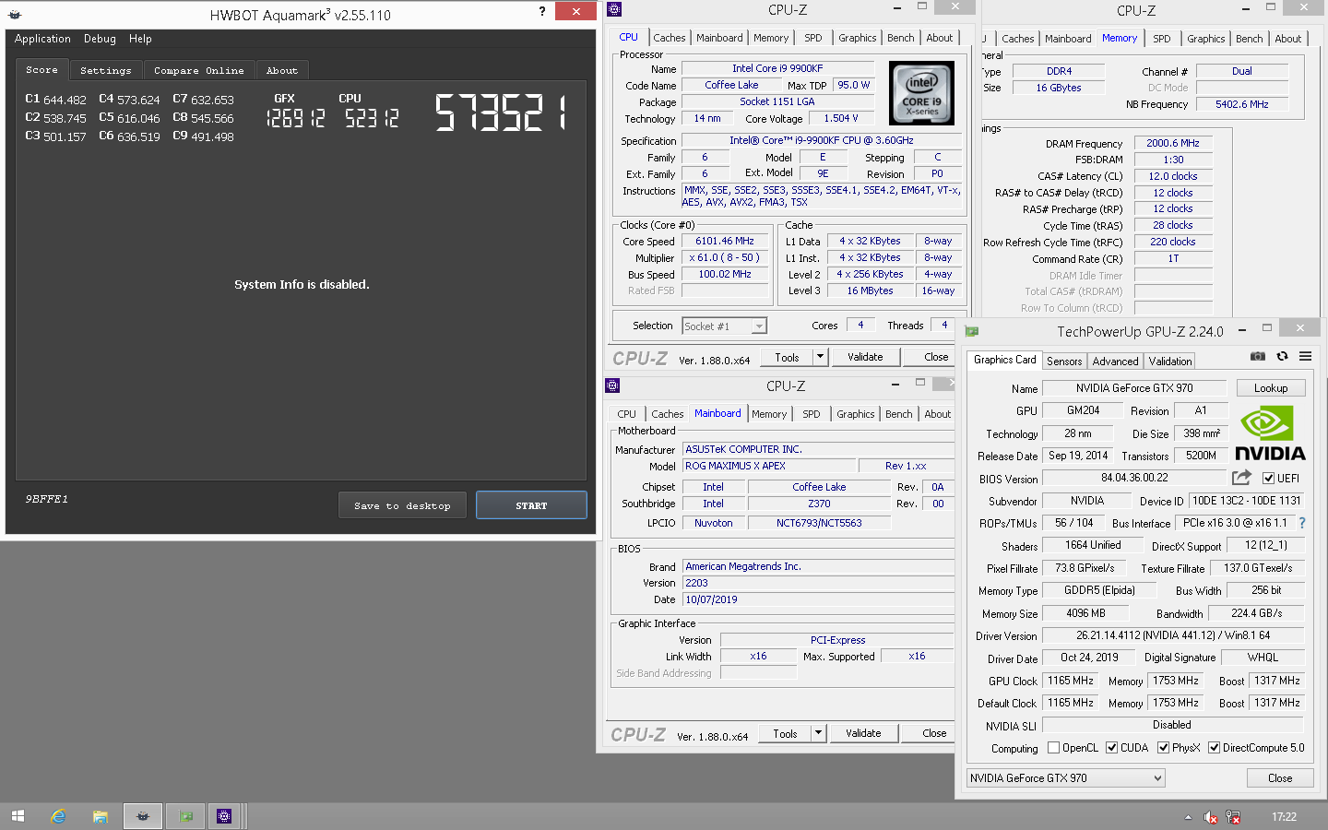Open the Sensors tab in GPU-Z
The height and width of the screenshot is (830, 1328).
(x=1064, y=362)
